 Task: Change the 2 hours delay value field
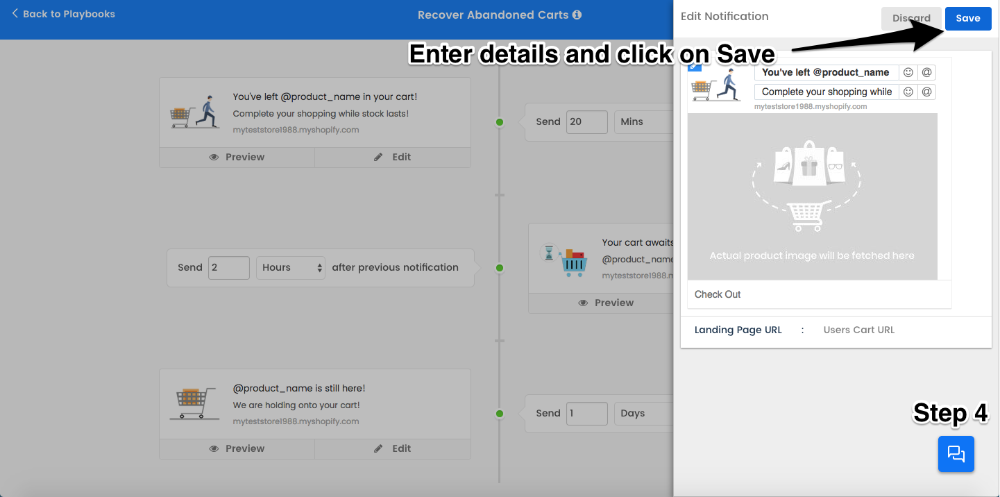(x=228, y=267)
